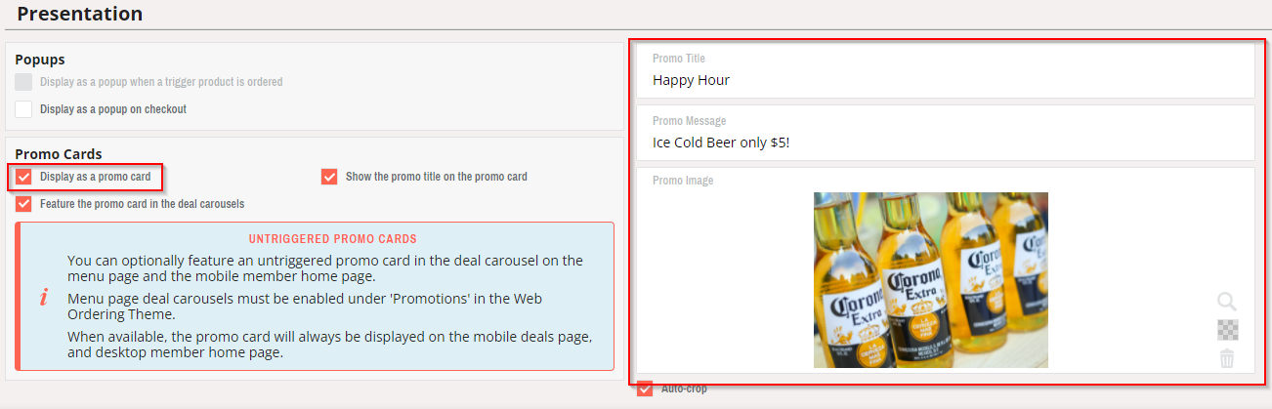Click the 'Promo Cards' section label
This screenshot has width=1272, height=409.
click(x=59, y=153)
